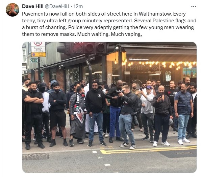Viewport: 201px width, 177px height.
Task: Click the tweet text about Walthamstow pavements
Action: (x=109, y=24)
